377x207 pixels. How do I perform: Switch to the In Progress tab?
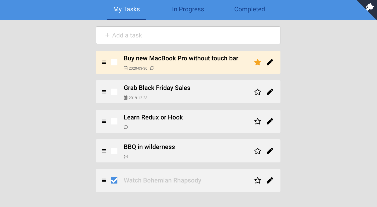click(x=188, y=9)
